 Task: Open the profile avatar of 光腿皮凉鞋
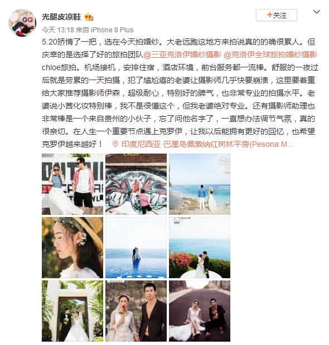click(x=22, y=22)
